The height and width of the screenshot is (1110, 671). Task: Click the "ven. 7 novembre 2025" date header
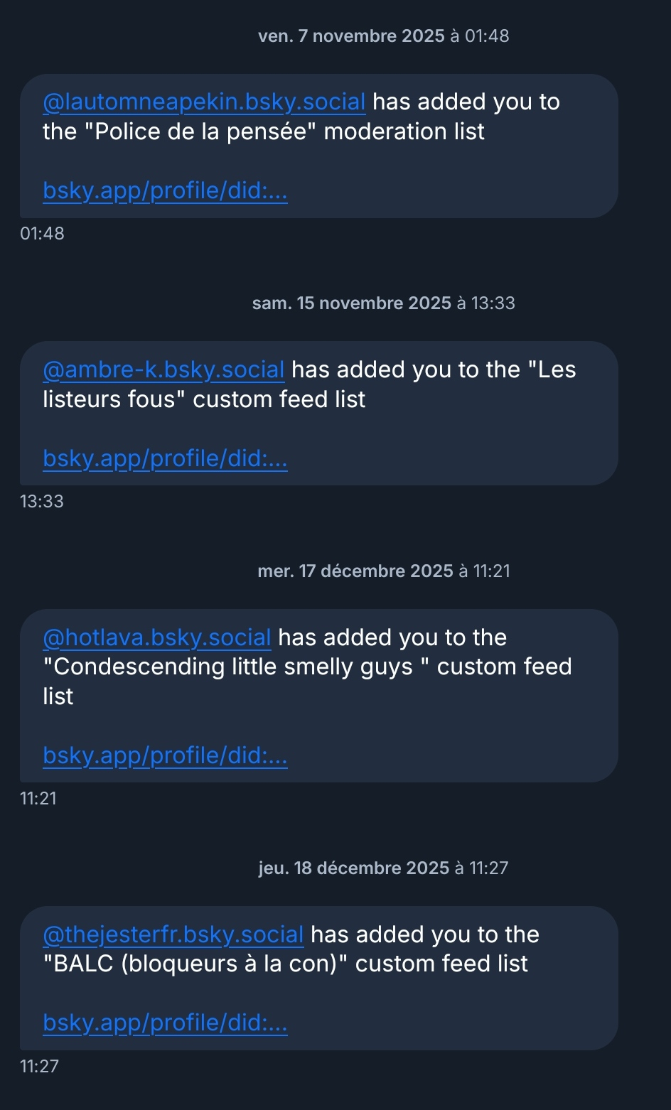384,36
